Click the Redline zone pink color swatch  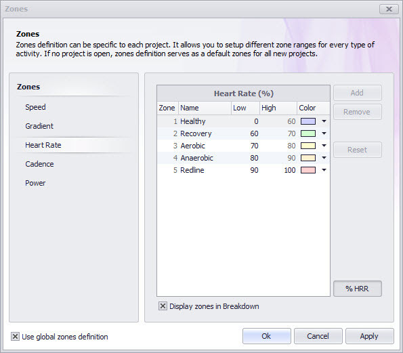308,170
